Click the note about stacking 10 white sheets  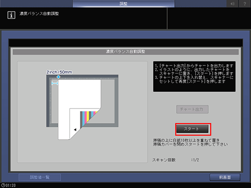(190, 142)
